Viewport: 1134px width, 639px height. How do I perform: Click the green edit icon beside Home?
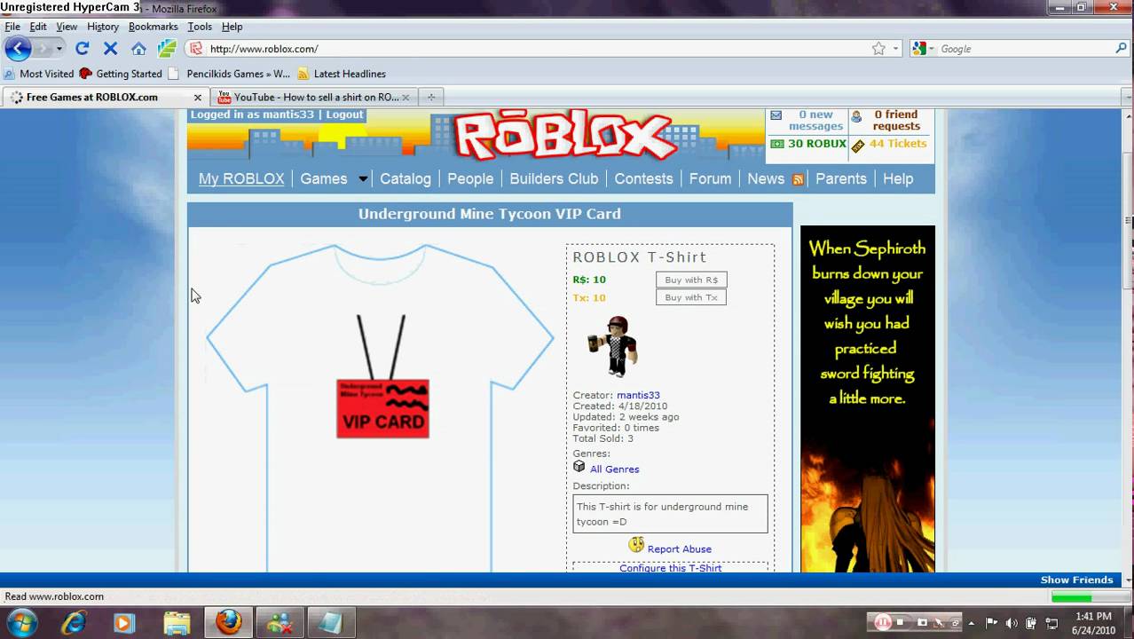click(167, 49)
